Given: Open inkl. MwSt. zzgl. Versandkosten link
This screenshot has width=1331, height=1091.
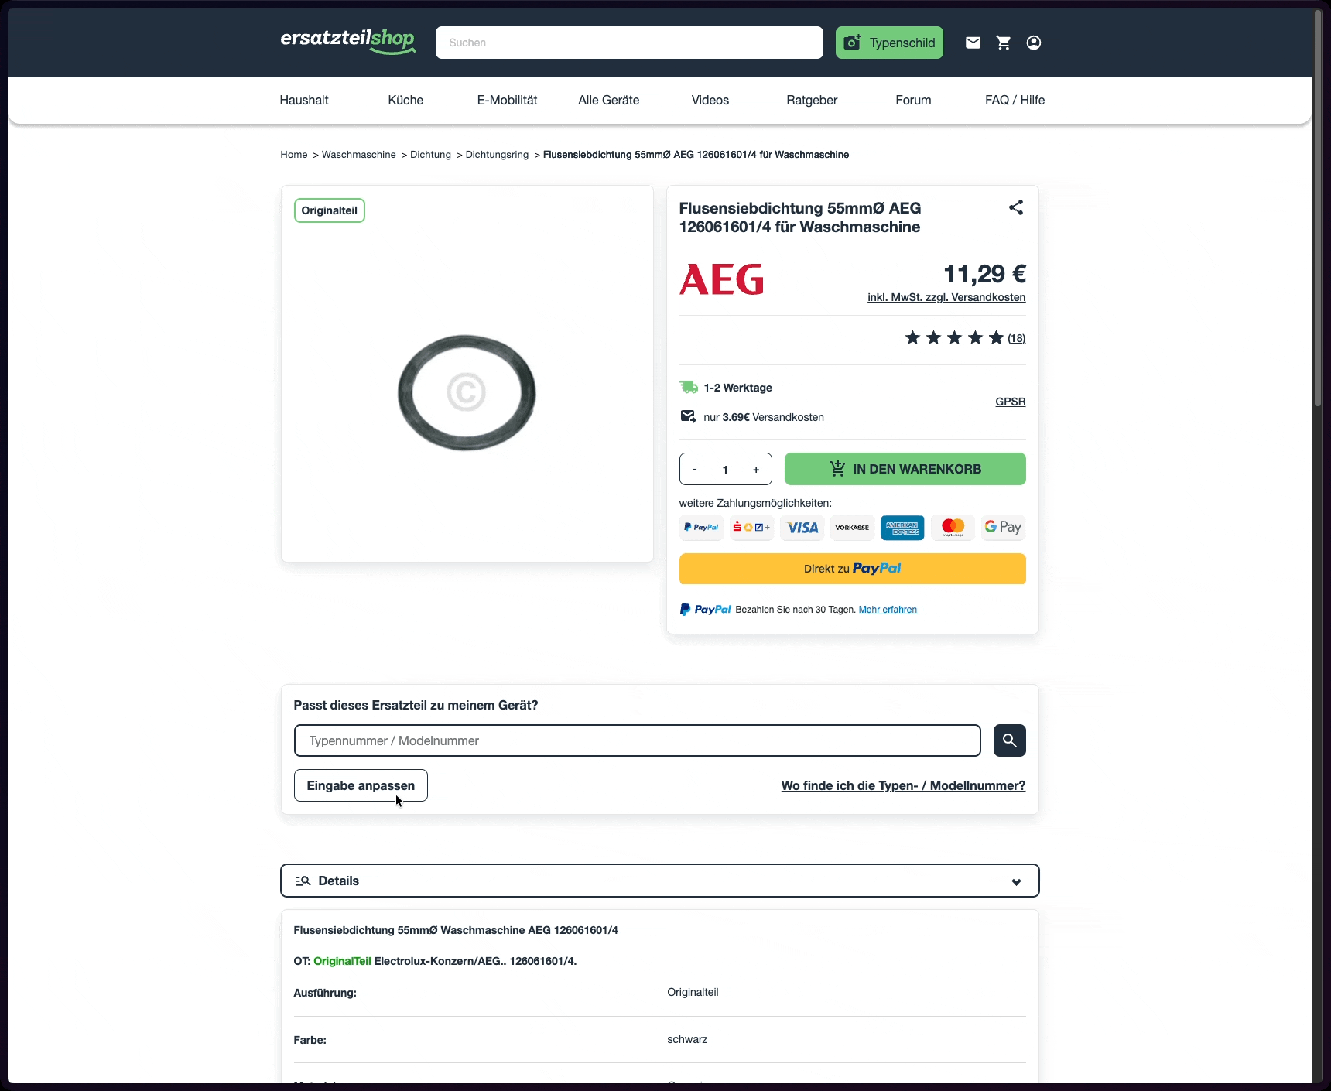Looking at the screenshot, I should (946, 297).
